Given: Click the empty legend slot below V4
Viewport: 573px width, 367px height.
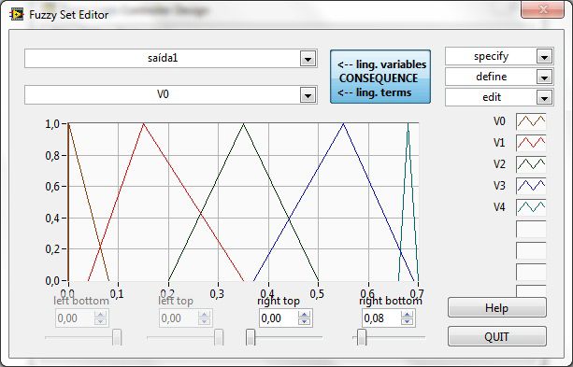Looking at the screenshot, I should 531,229.
